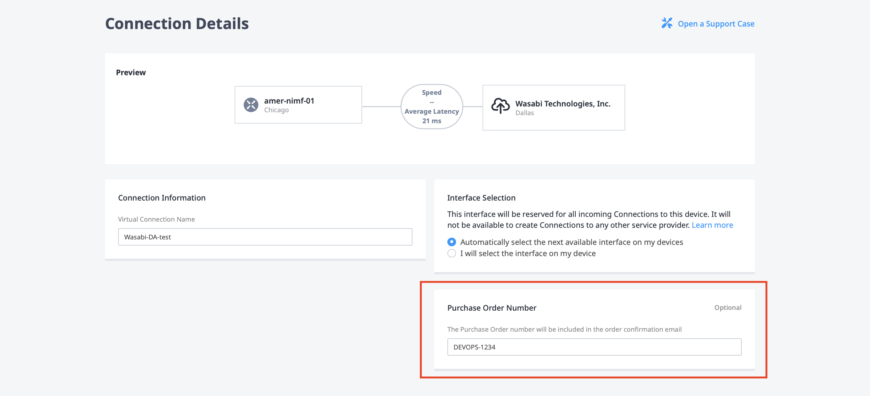
Task: Click the '21 ms' latency value
Action: pyautogui.click(x=432, y=121)
